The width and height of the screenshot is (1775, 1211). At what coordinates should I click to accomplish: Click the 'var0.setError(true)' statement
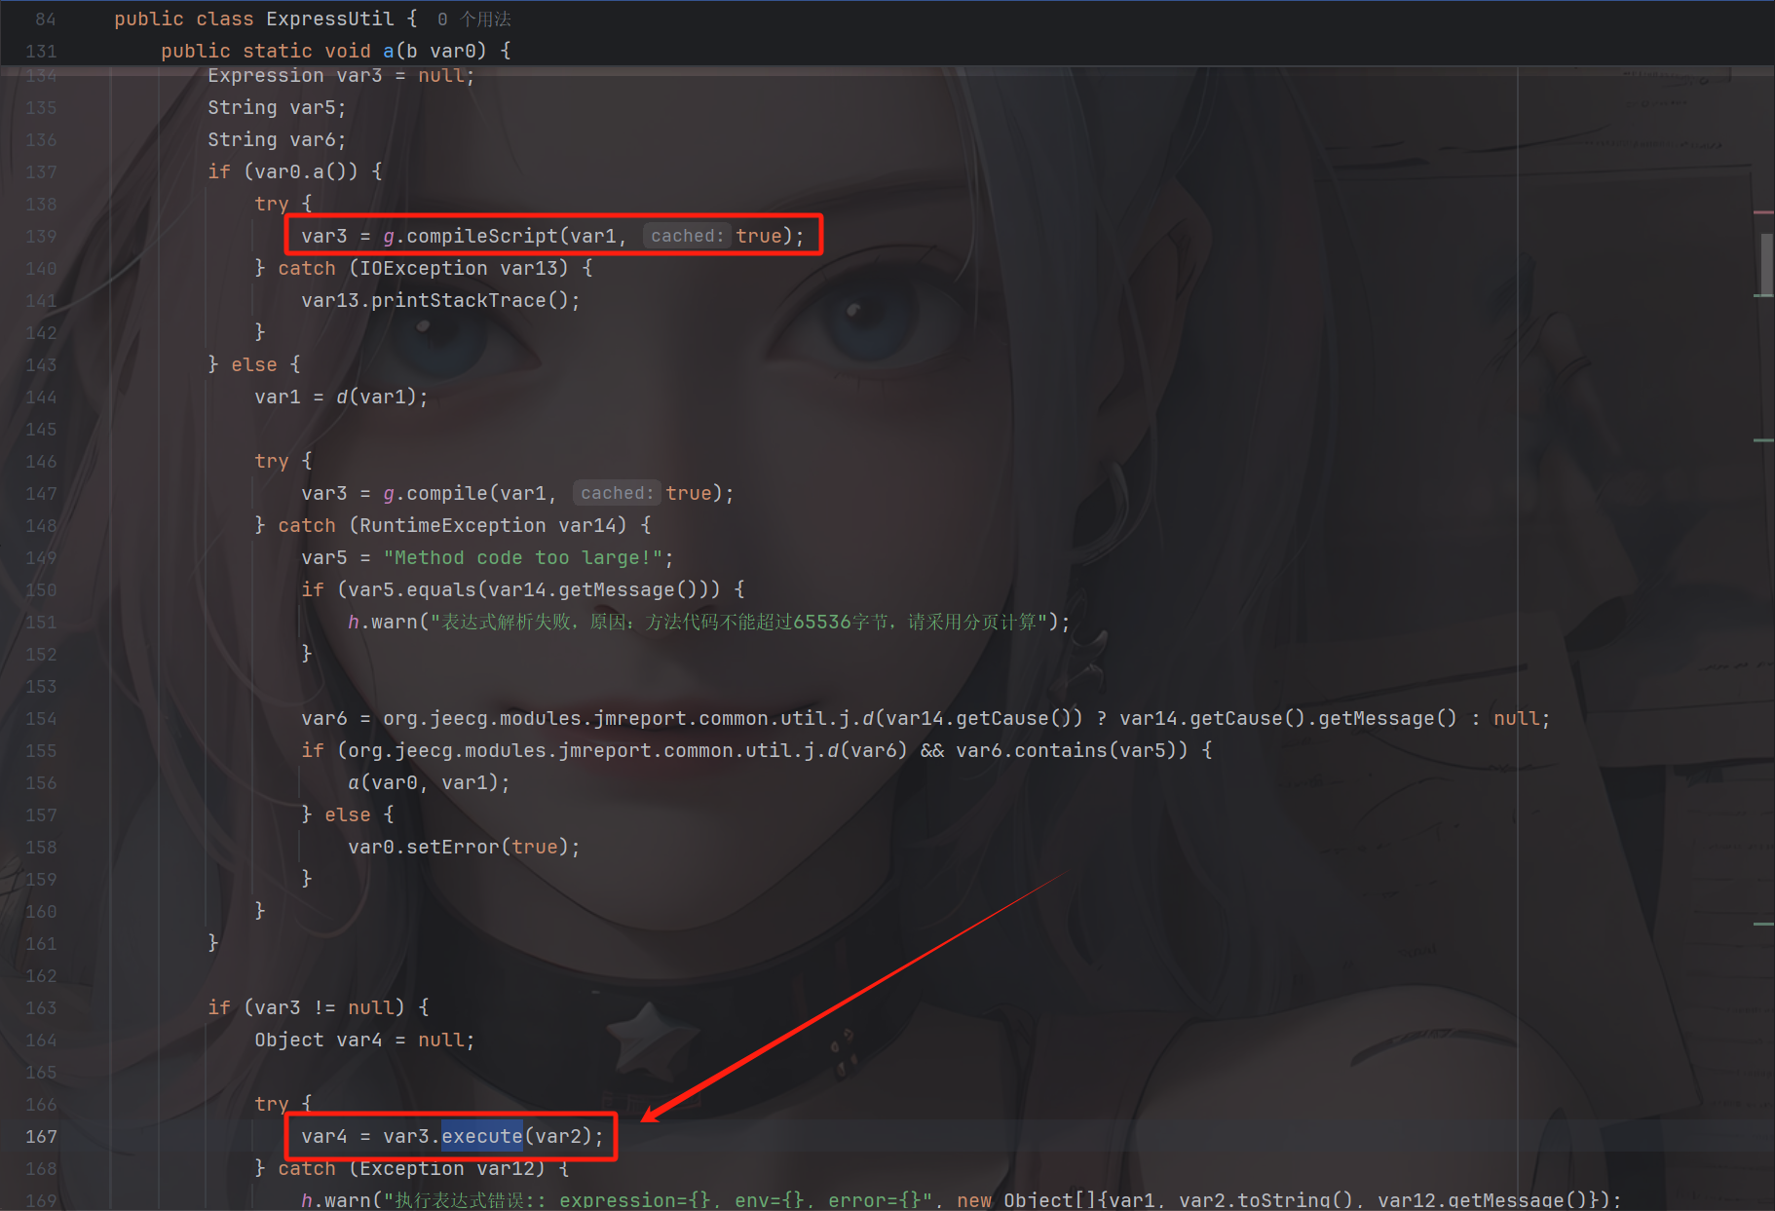(464, 847)
